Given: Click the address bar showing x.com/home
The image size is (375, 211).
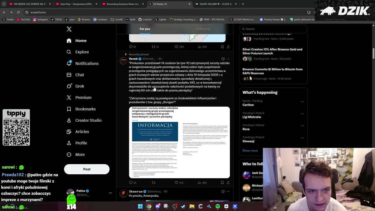Looking at the screenshot, I should point(164,12).
